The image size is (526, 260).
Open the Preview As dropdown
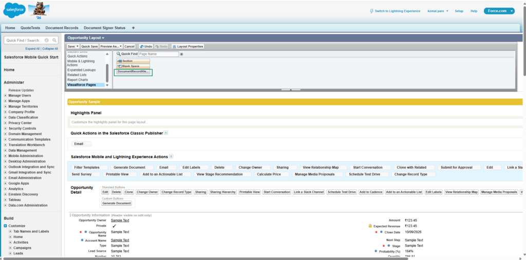pyautogui.click(x=111, y=46)
